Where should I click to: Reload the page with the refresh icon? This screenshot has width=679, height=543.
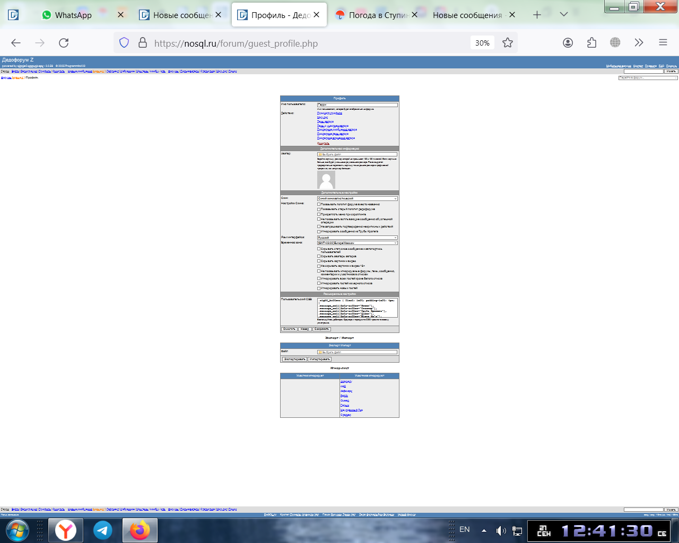[x=64, y=43]
